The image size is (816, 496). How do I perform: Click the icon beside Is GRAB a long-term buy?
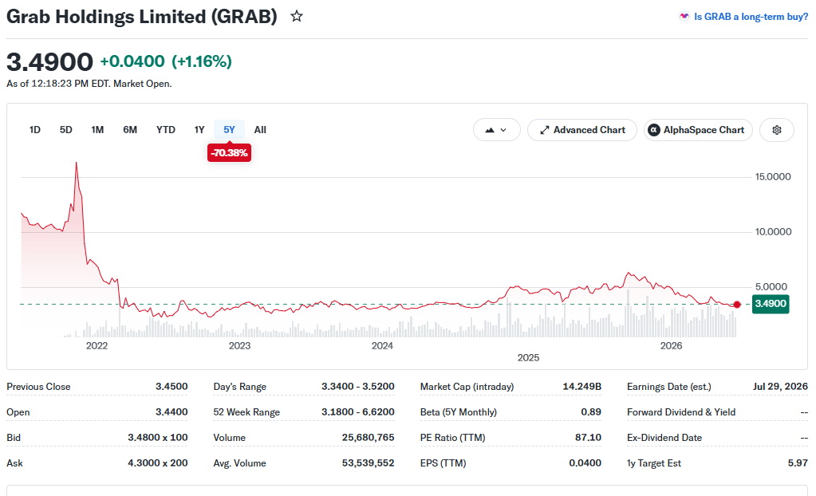pyautogui.click(x=684, y=16)
